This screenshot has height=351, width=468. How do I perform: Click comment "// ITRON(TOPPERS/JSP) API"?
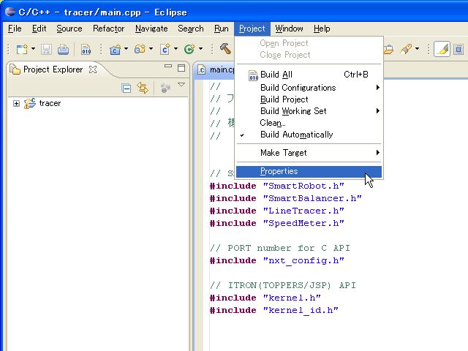283,285
